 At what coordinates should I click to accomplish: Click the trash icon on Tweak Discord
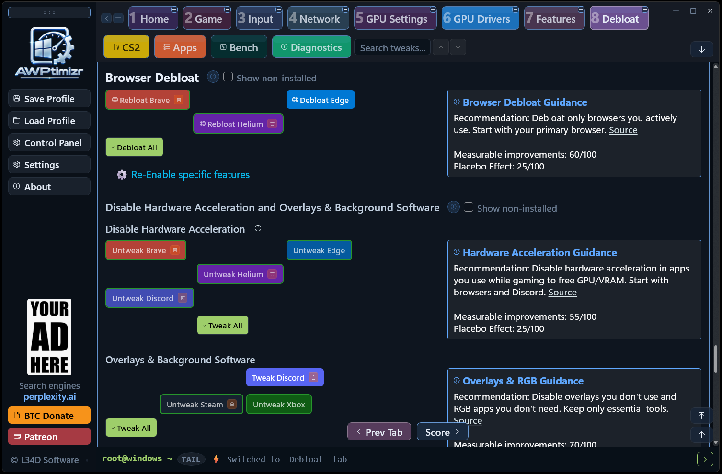(x=313, y=378)
